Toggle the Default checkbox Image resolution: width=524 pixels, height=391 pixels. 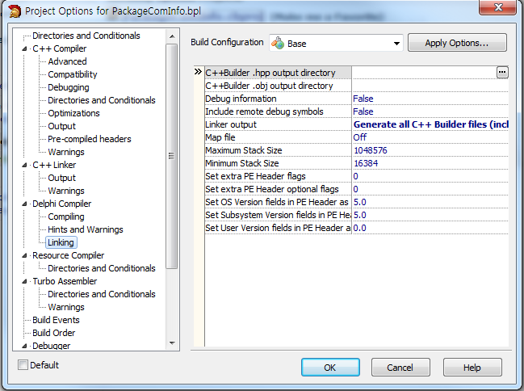point(23,365)
